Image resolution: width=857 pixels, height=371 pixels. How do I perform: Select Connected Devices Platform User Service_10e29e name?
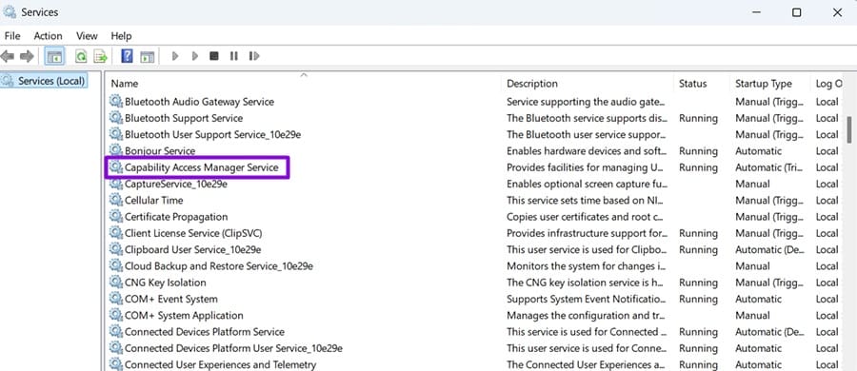pos(233,348)
